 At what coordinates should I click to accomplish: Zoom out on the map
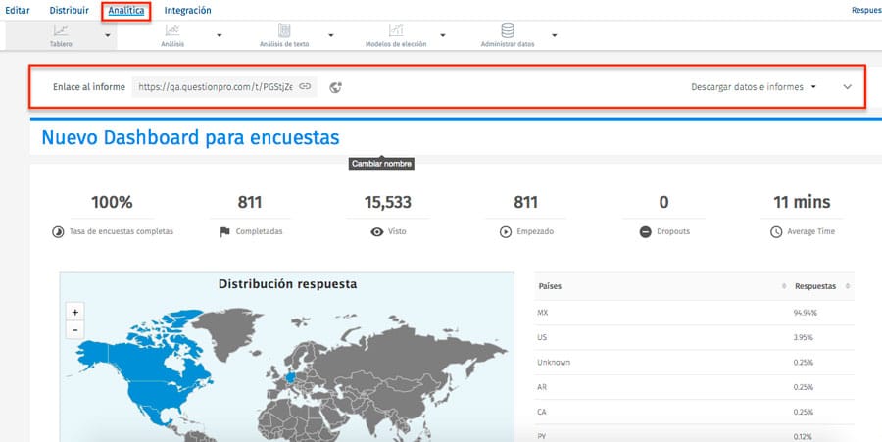(x=74, y=329)
